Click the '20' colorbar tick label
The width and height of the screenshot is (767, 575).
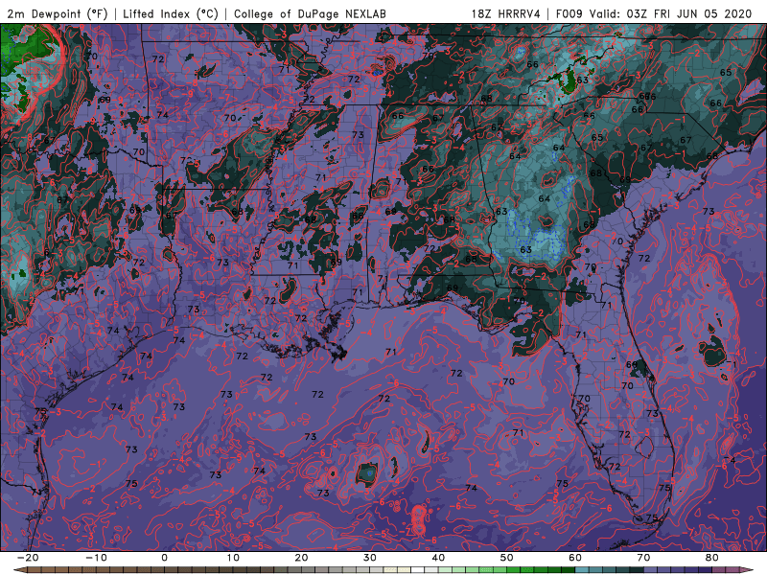301,558
